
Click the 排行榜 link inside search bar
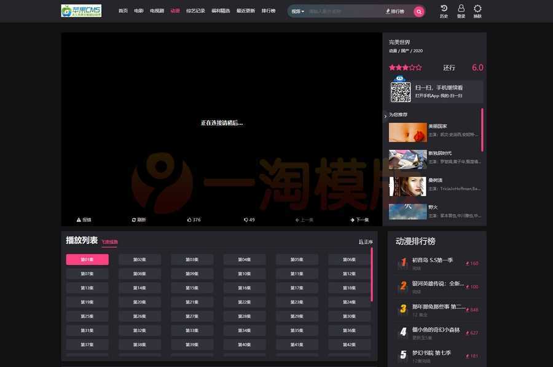click(x=395, y=11)
